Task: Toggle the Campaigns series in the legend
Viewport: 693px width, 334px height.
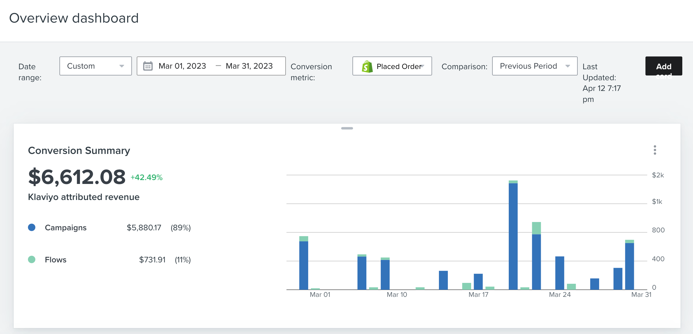Action: (x=65, y=228)
